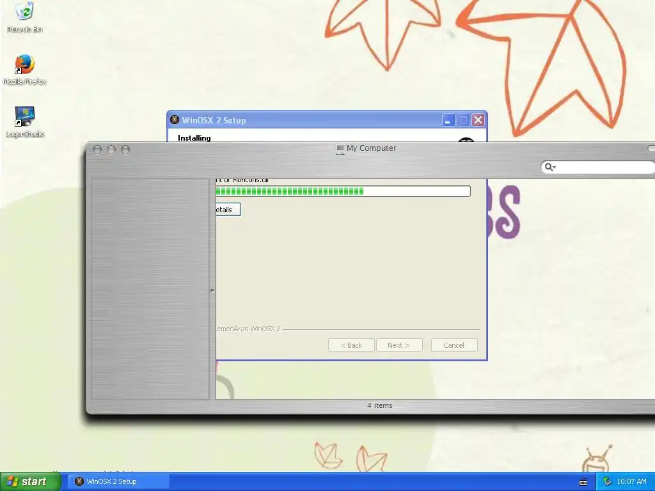Select the WinOSX 2 Setup taskbar item

(x=118, y=481)
